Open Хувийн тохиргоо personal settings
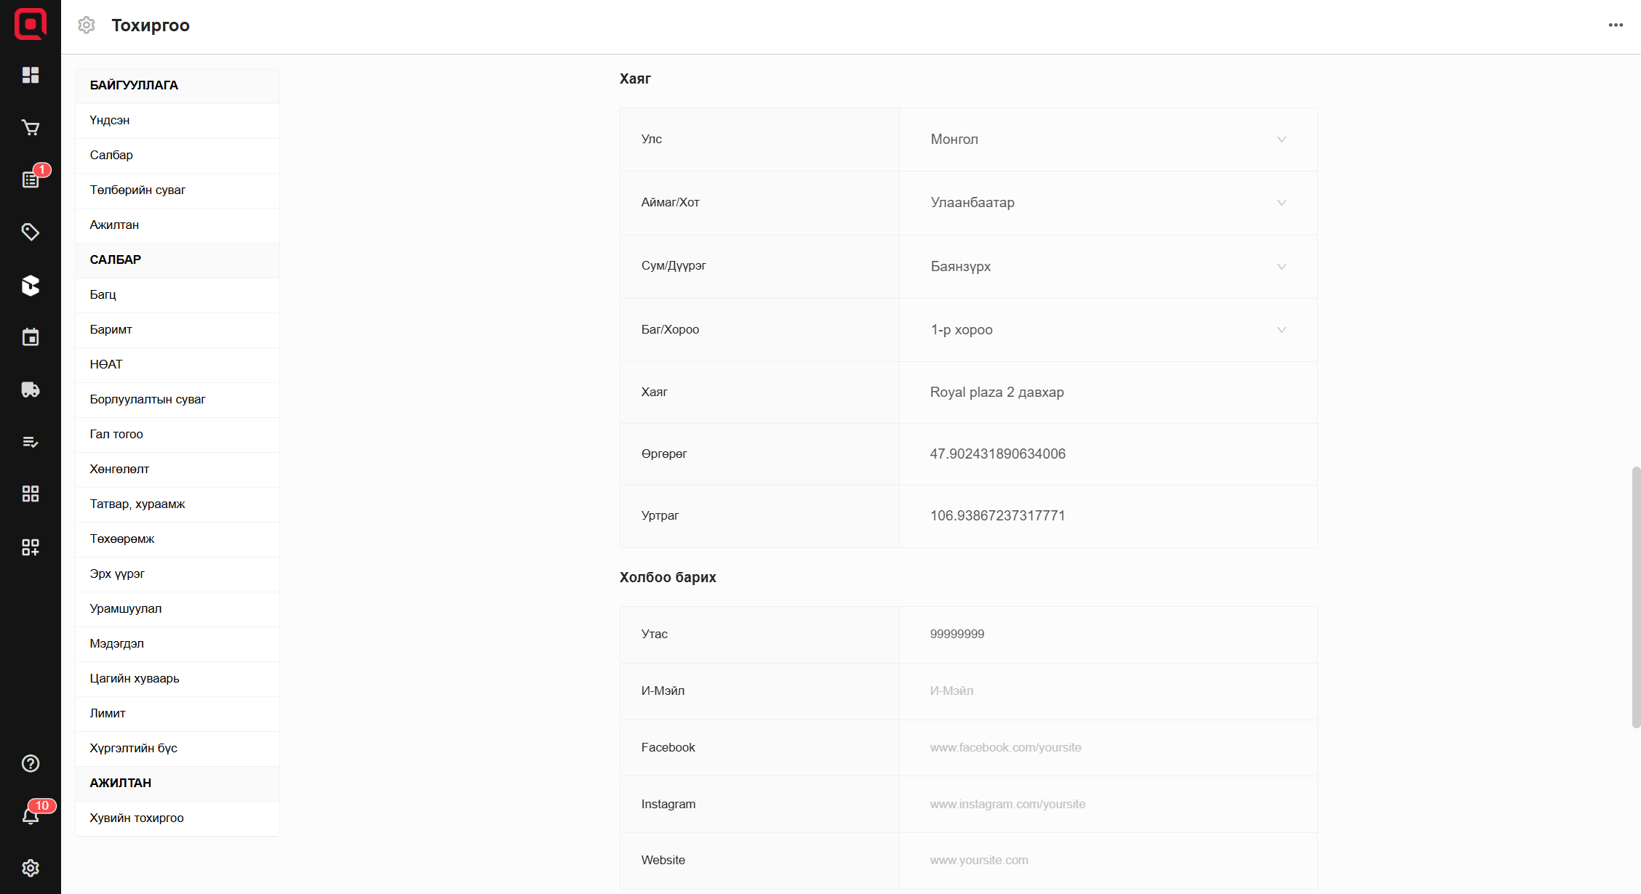1641x894 pixels. click(x=137, y=818)
